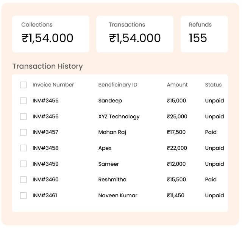Click the Paid status for Mohan Raj
242x228 pixels.
pos(211,132)
